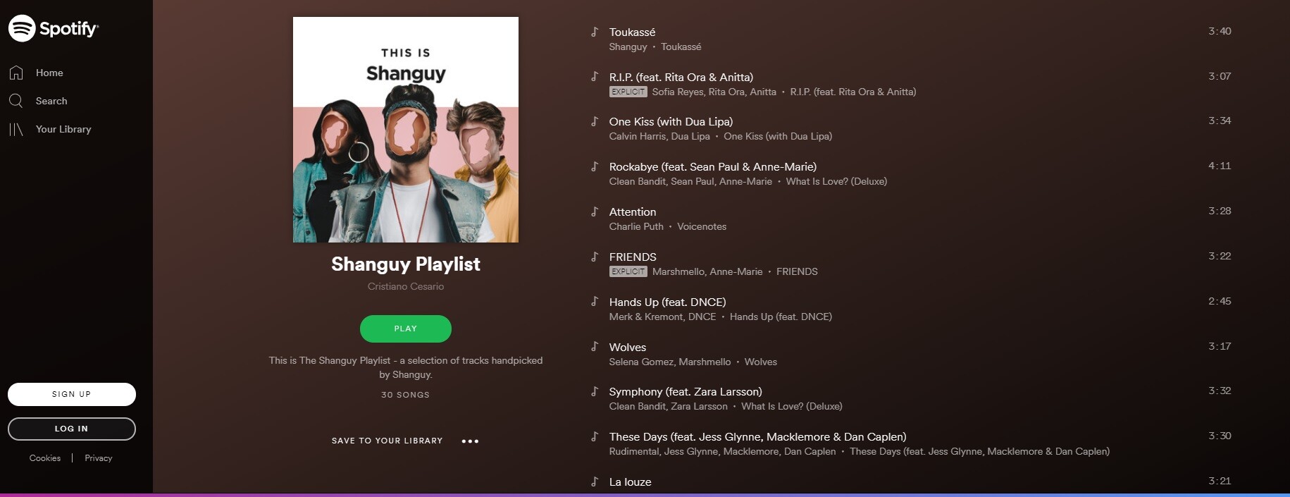Open the Cookies link
Viewport: 1290px width, 497px height.
tap(45, 458)
